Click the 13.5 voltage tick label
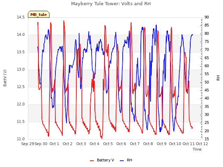Image resolution: width=223 pixels, height=167 pixels. coord(21,52)
